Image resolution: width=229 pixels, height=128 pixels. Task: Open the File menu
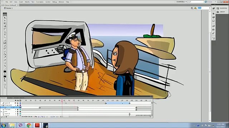(6, 2)
